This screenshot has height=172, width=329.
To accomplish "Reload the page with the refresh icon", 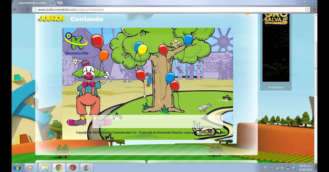I will pos(28,10).
